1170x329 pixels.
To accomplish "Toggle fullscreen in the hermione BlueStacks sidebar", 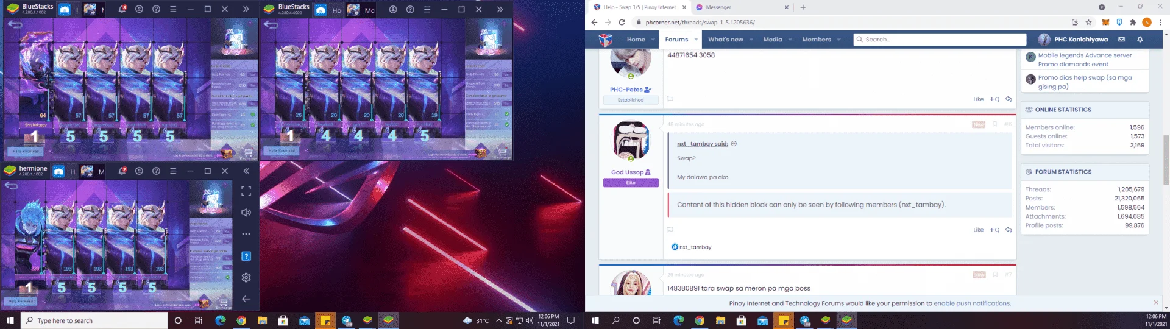I will click(246, 191).
